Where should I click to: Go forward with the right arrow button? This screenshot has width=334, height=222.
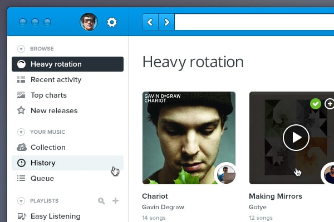pos(166,22)
